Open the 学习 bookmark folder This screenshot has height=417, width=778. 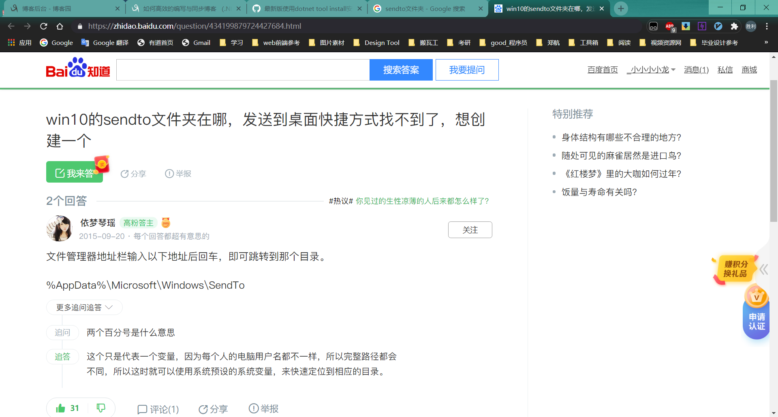[231, 43]
